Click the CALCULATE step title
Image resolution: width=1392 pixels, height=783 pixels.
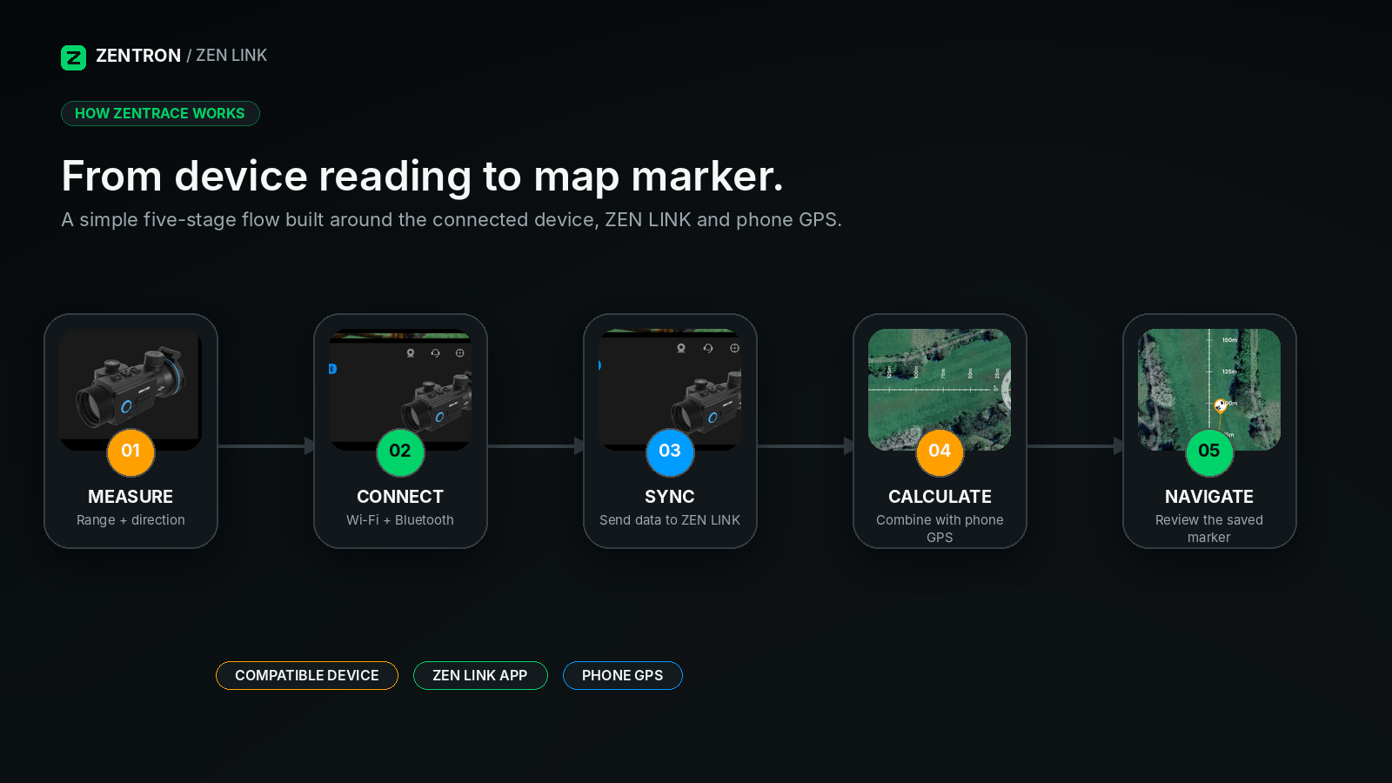(940, 497)
